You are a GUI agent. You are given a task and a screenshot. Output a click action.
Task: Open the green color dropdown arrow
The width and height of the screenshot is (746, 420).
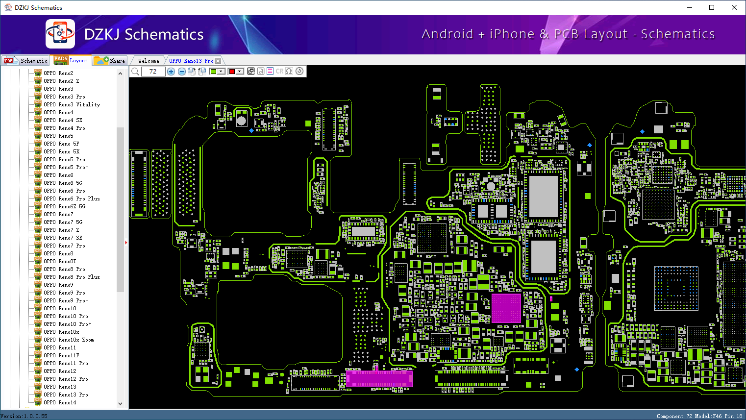(x=222, y=72)
